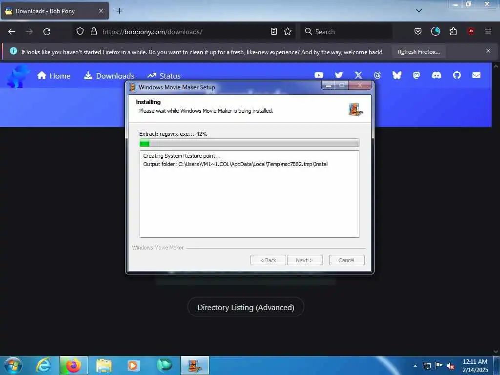Select the Downloads - Bob Pony tab
This screenshot has height=375, width=500.
(x=55, y=11)
